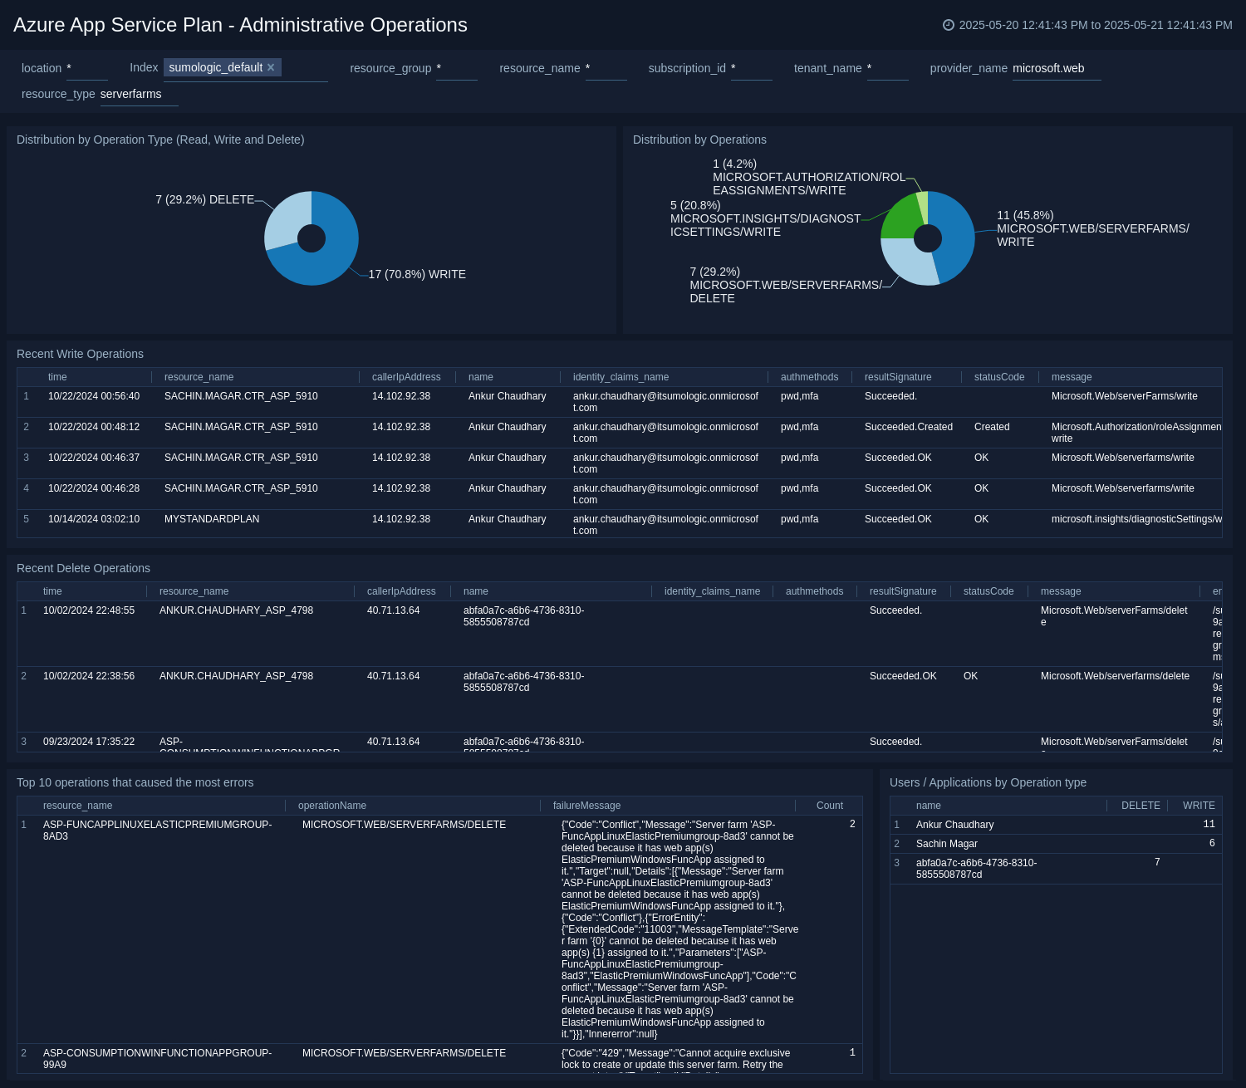Viewport: 1246px width, 1088px height.
Task: Select the dark green DIAGNOSTICSETTINGS slice in Operations pie
Action: 900,218
